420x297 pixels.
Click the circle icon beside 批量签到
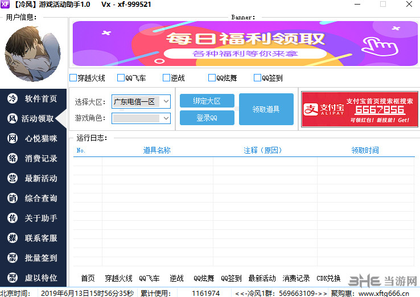[13, 258]
